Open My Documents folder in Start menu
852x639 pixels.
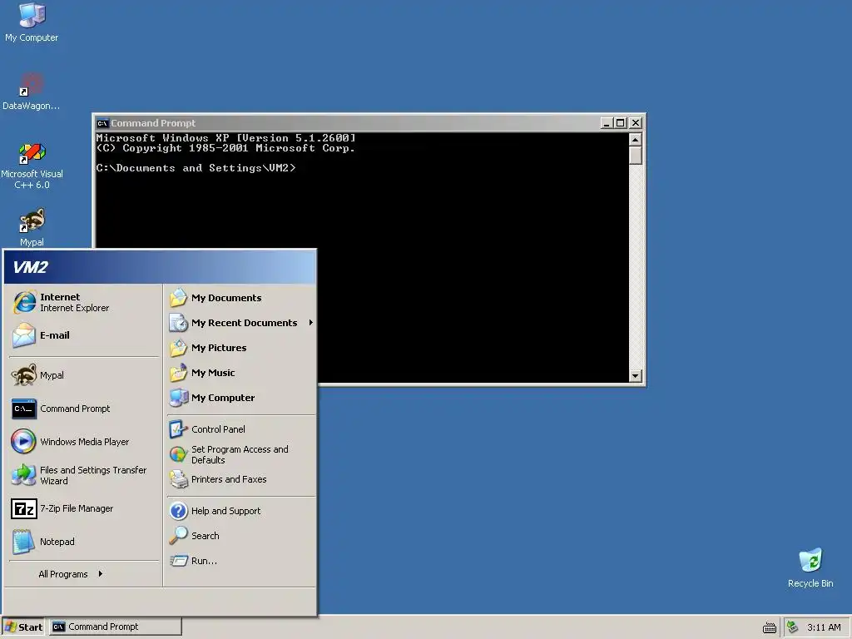[x=240, y=298]
